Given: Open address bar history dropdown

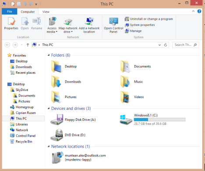Looking at the screenshot, I should 159,45.
